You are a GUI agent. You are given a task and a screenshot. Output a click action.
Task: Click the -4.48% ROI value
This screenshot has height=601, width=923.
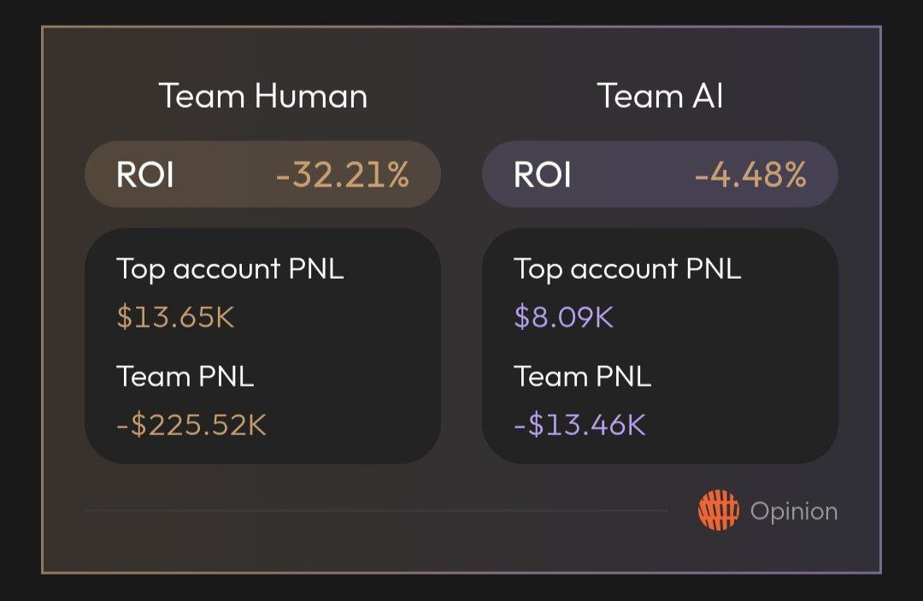click(x=750, y=175)
